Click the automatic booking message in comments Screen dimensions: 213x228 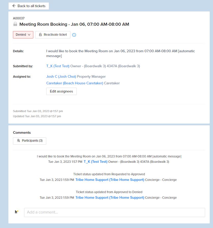pos(109,156)
